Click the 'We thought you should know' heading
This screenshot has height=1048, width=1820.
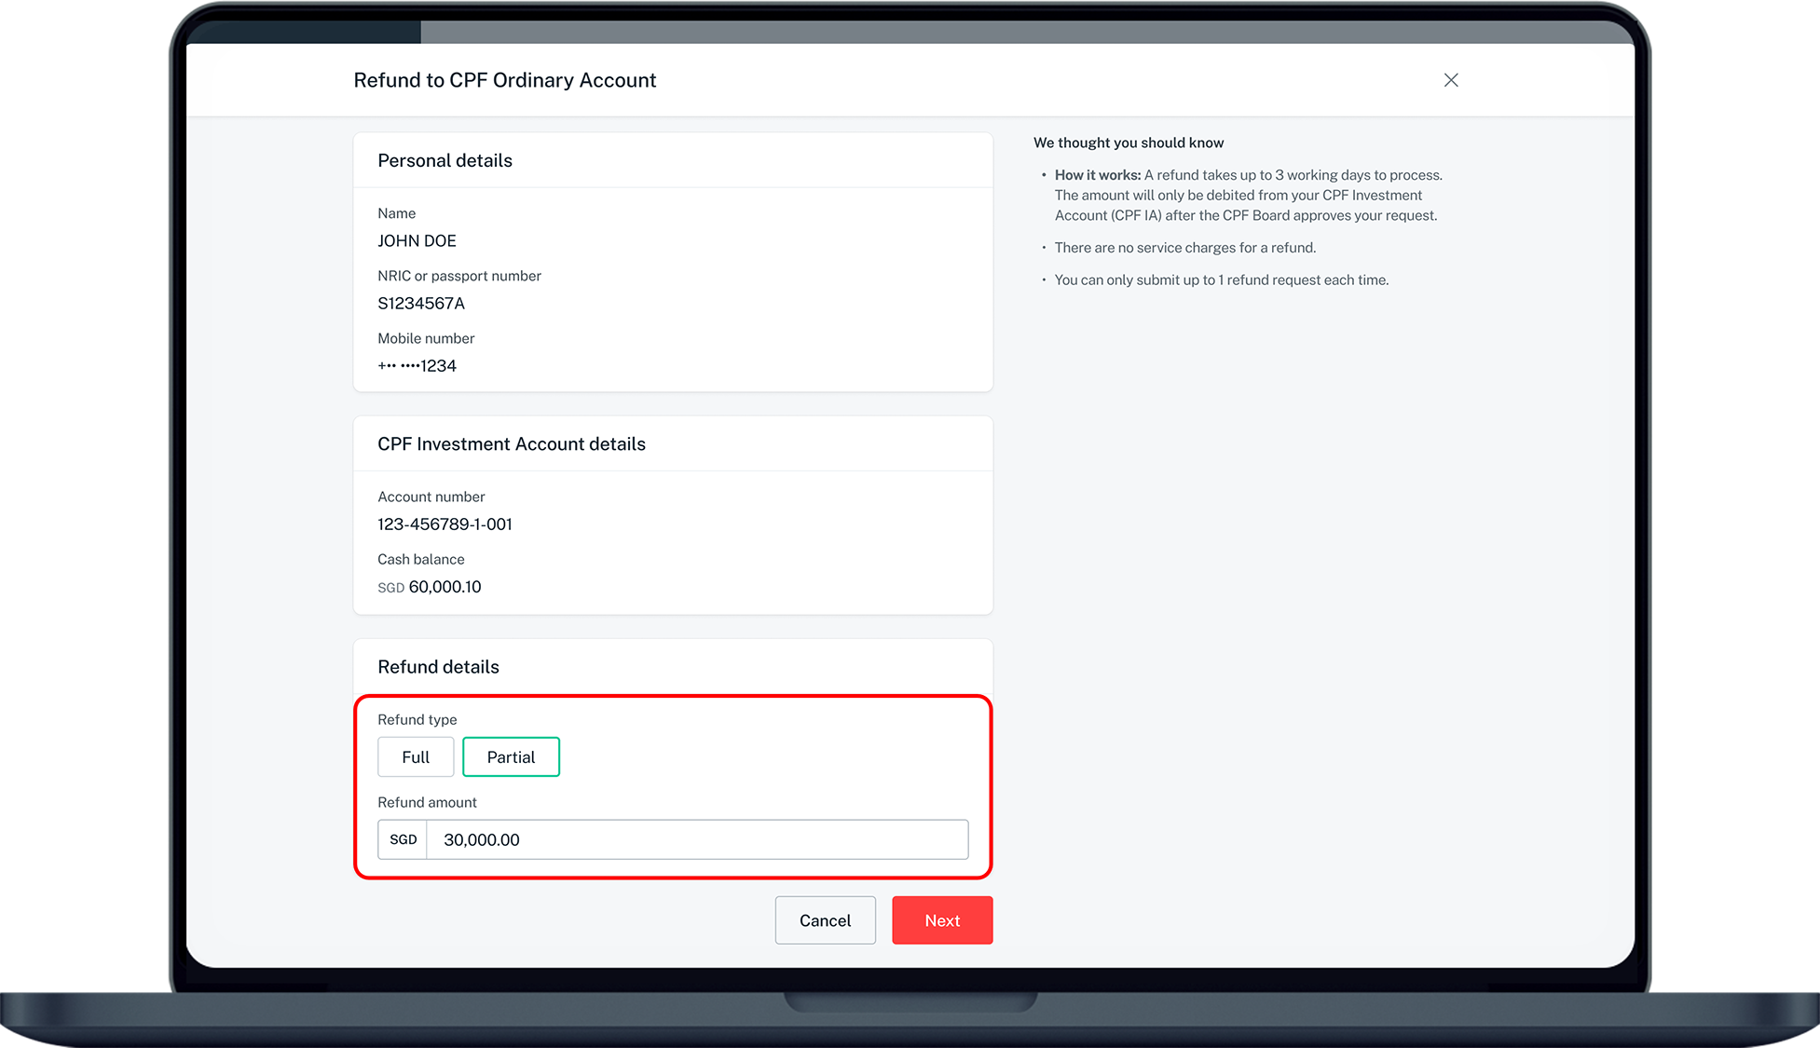point(1128,143)
